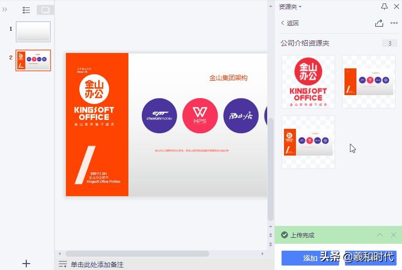Screen dimensions: 402x270
Task: Select the Kingsoft Office Profiles text
Action: (104, 182)
